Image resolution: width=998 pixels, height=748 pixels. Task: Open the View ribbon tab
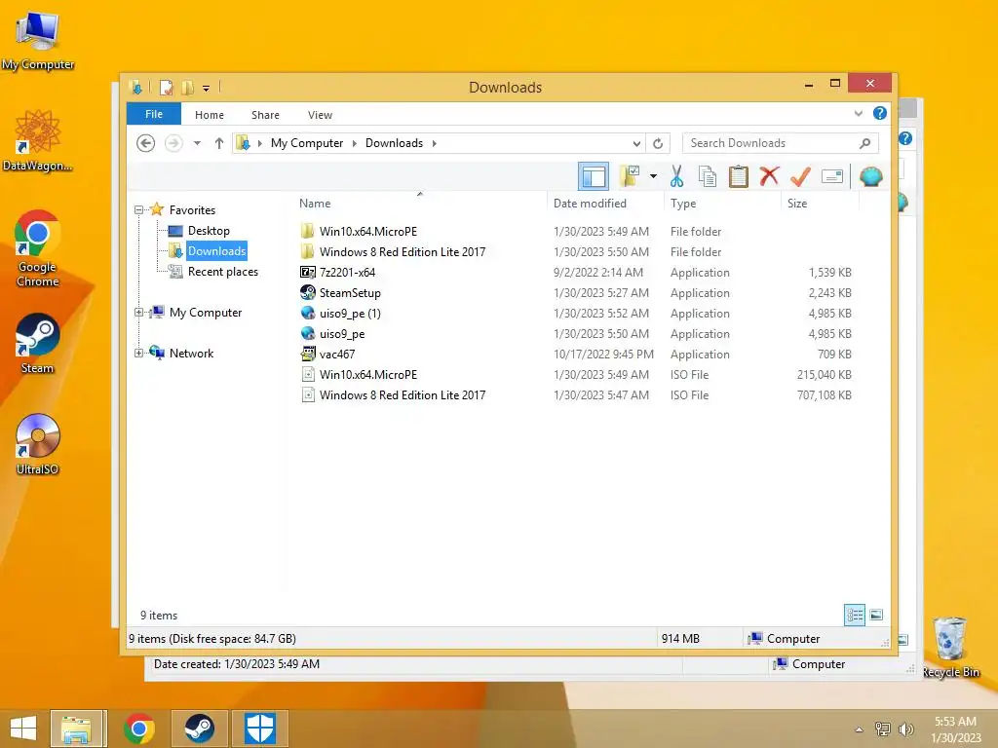click(320, 115)
